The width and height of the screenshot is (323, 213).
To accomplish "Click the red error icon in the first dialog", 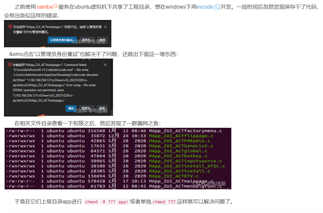I will [10, 27].
